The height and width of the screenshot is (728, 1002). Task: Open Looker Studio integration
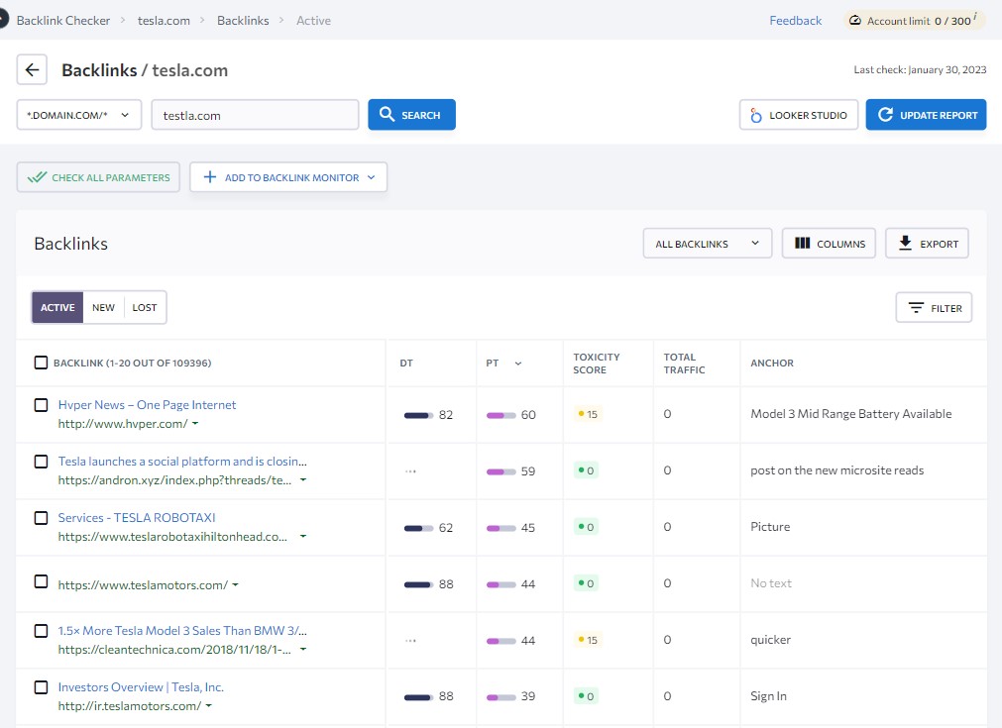798,115
